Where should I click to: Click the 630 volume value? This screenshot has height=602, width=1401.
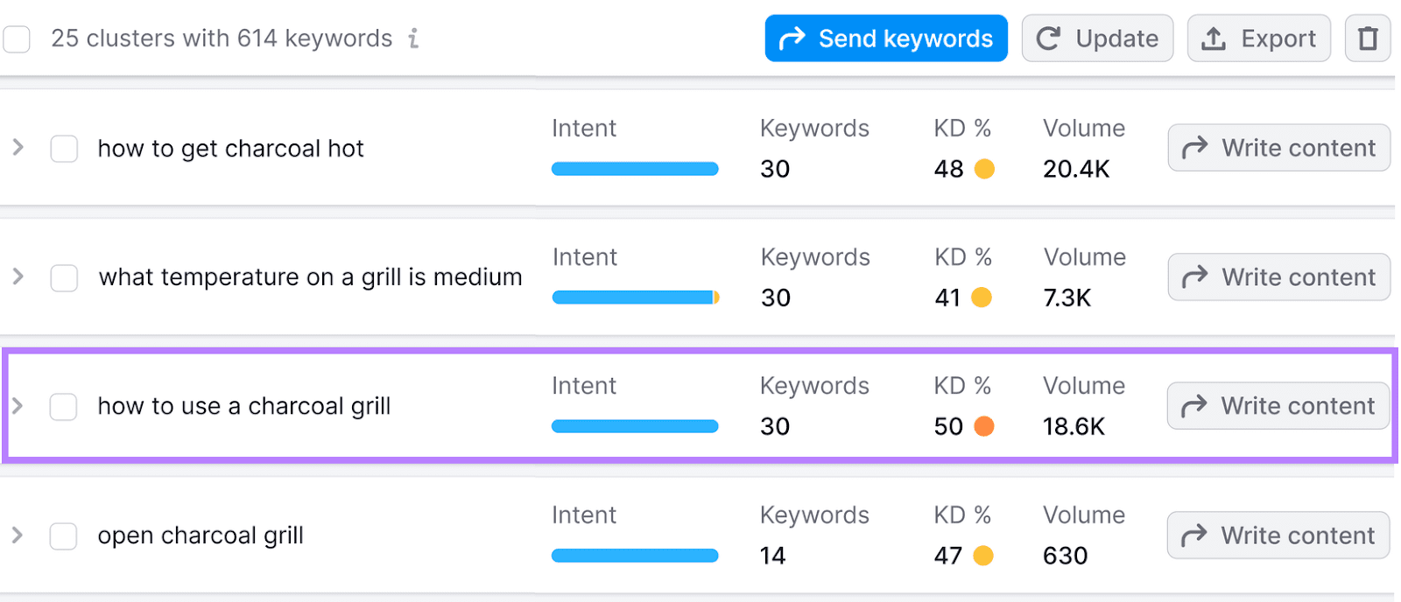pos(1066,556)
